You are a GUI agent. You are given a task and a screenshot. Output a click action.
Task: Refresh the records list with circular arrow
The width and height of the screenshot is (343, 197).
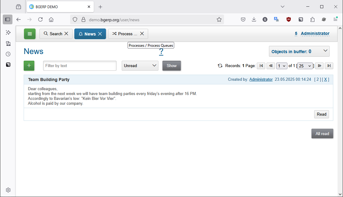pyautogui.click(x=220, y=66)
